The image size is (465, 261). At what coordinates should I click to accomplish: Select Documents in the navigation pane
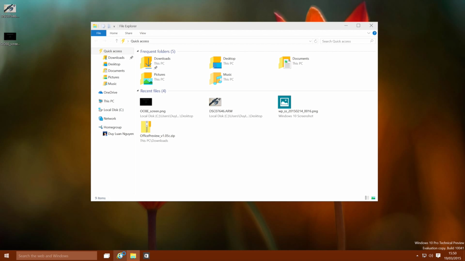coord(116,71)
